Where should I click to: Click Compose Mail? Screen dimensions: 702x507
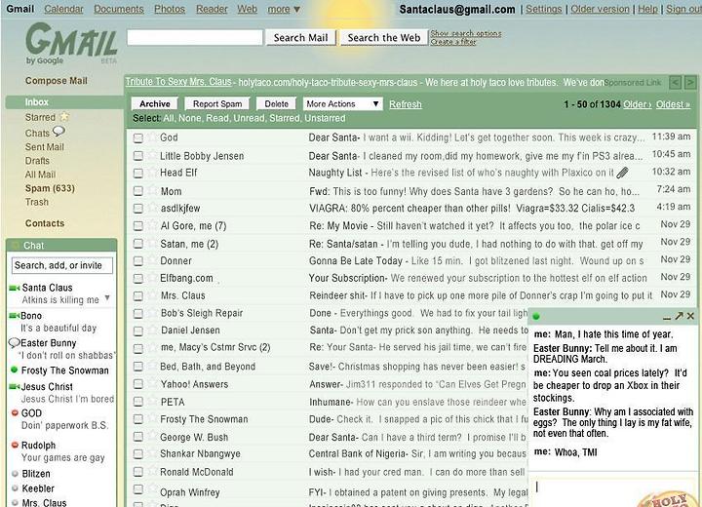57,81
